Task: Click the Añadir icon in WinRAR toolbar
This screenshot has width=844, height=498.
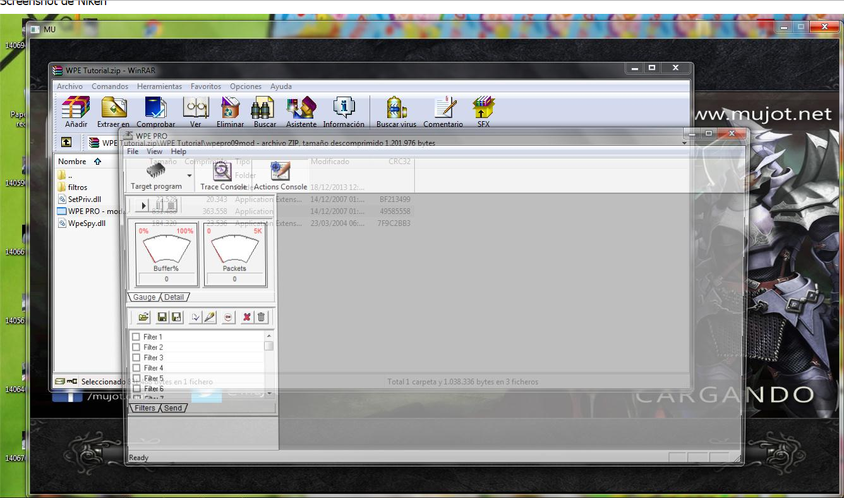Action: click(76, 109)
